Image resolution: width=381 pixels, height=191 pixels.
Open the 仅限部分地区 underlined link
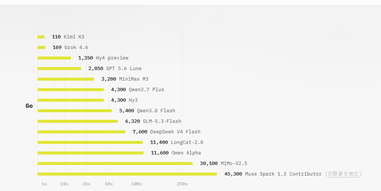coord(343,174)
